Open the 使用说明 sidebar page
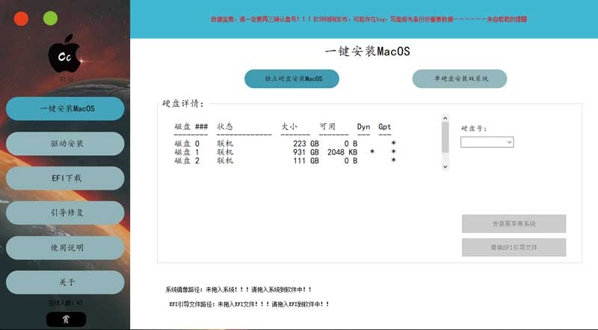Viewport: 598px width, 330px height. 65,248
